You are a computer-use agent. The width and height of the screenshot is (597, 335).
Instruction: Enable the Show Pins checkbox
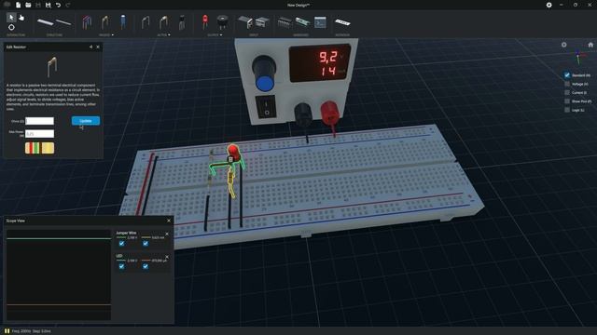click(x=567, y=101)
